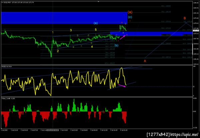Click the 1 Jul 2015 time axis label
The image size is (200, 138).
coord(4,130)
